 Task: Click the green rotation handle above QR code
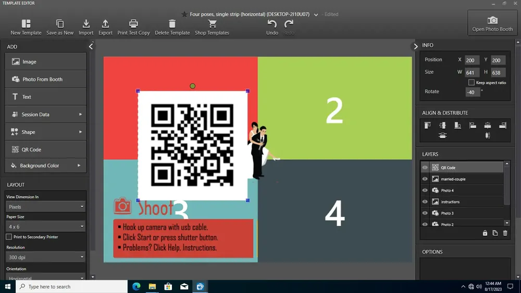coord(192,86)
